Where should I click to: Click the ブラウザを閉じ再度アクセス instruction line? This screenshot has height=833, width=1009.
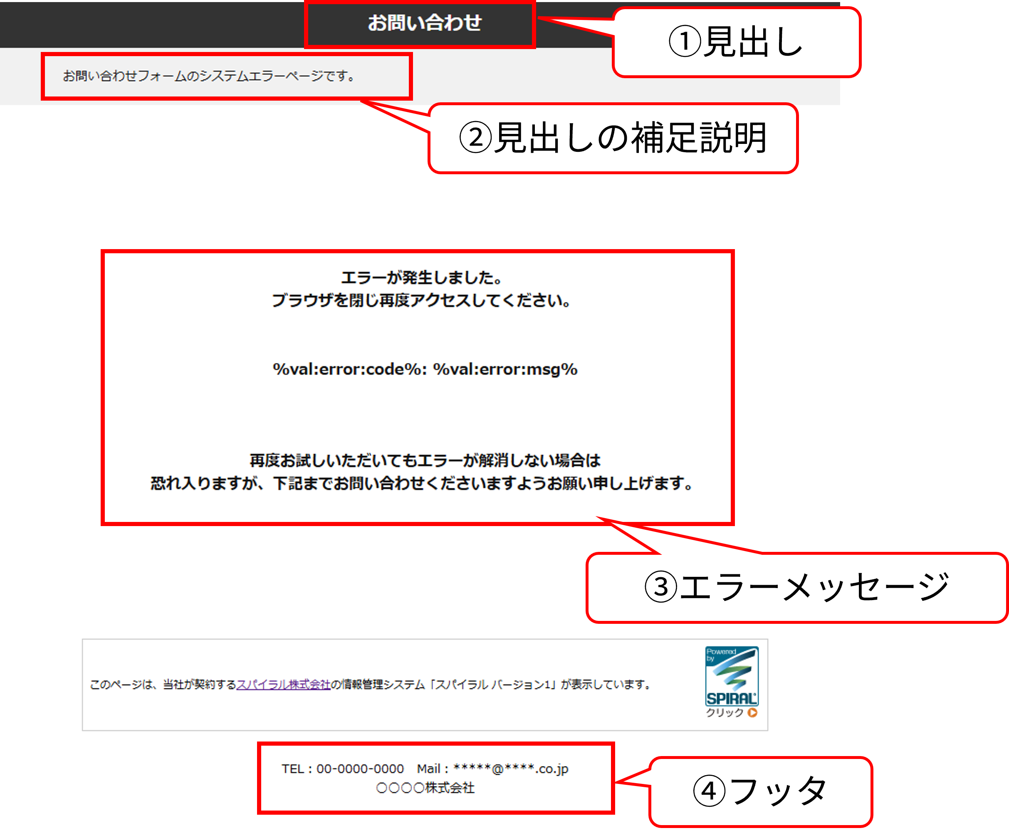tap(421, 301)
